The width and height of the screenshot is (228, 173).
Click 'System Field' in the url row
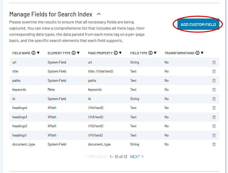(57, 62)
